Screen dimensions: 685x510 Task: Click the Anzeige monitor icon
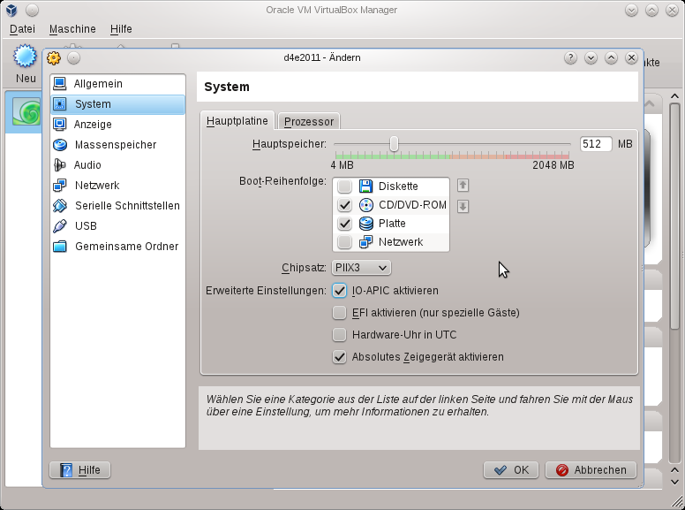point(60,125)
